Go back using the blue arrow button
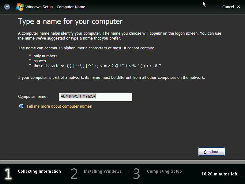 point(7,7)
